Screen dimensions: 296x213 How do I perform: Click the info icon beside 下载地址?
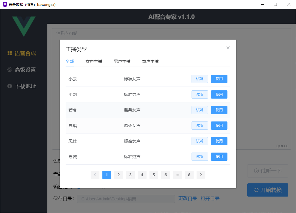[x=10, y=86]
